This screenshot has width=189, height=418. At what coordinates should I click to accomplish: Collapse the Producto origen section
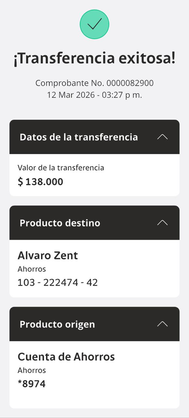(163, 324)
